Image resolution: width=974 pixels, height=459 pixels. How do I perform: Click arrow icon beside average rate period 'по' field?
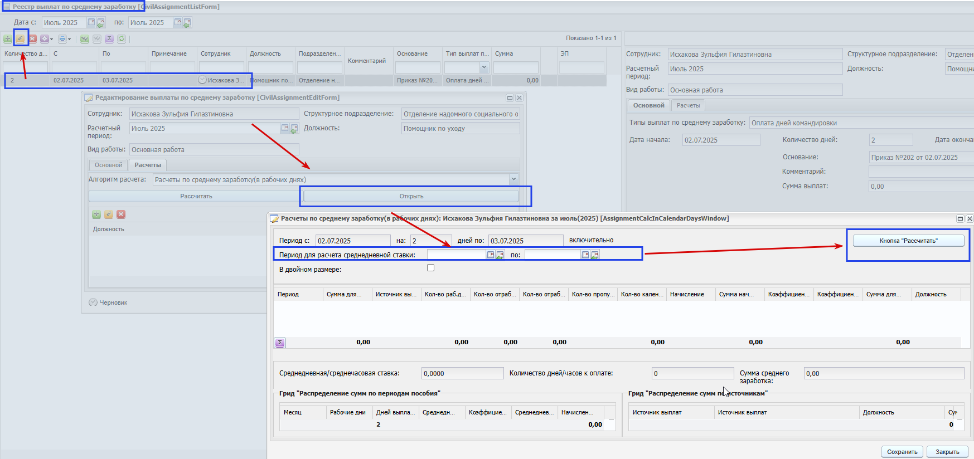click(x=595, y=255)
